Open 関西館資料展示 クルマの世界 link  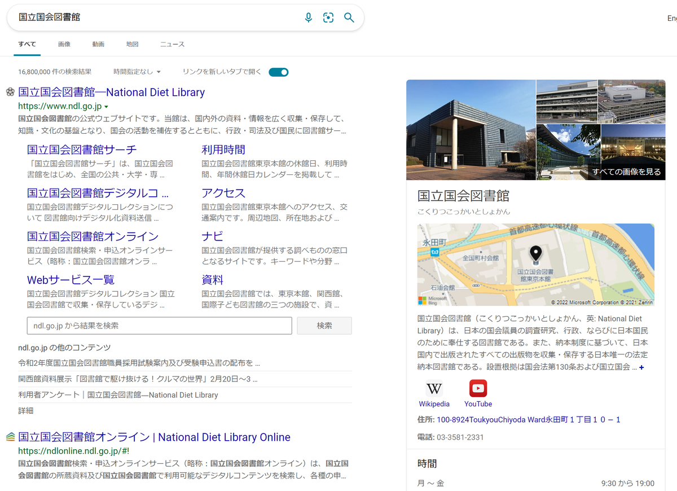tap(138, 379)
